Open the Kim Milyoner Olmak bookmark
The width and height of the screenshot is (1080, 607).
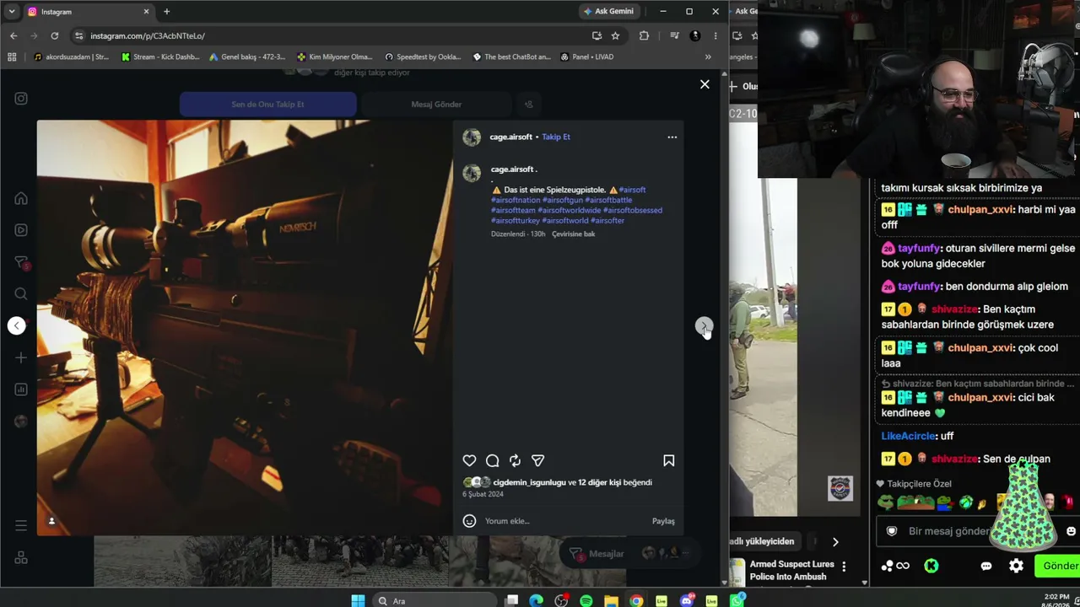[x=334, y=57]
